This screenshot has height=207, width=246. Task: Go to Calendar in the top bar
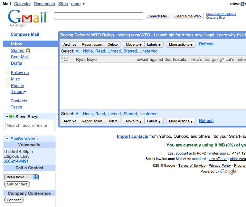tap(23, 4)
